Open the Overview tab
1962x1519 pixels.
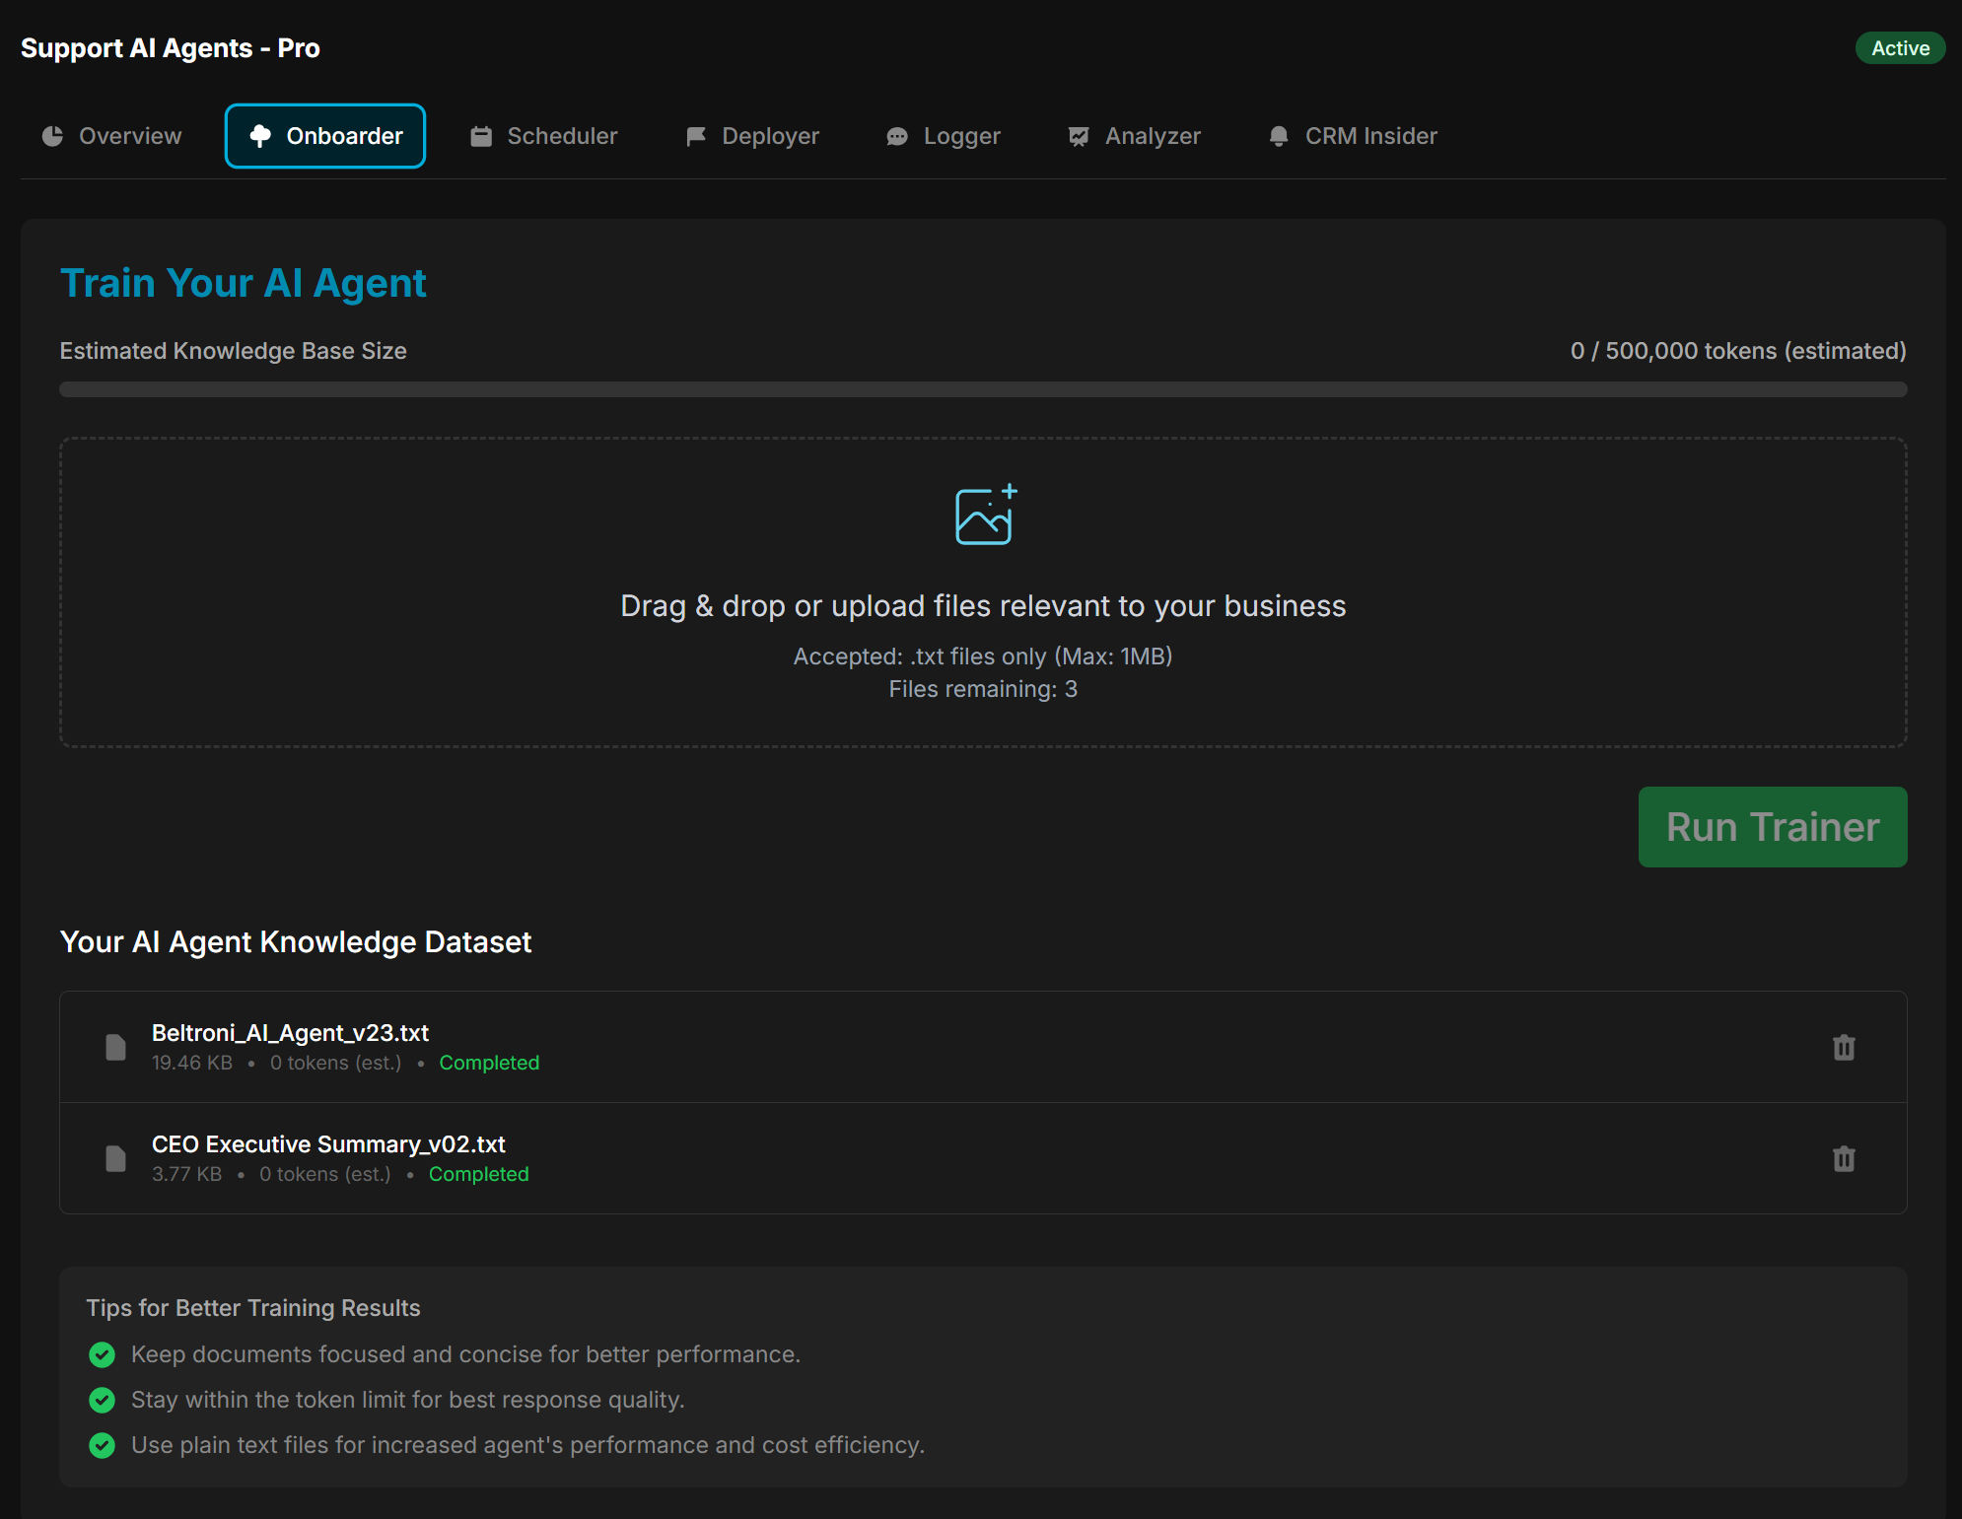112,136
